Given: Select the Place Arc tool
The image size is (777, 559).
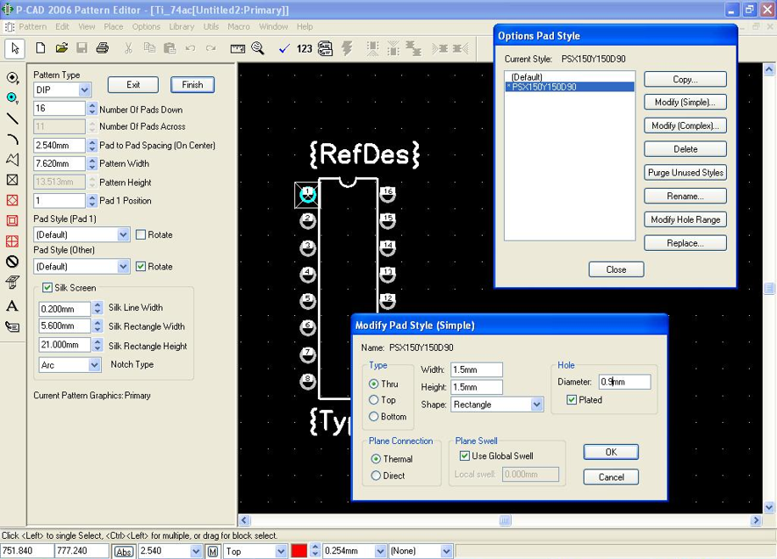Looking at the screenshot, I should (12, 139).
